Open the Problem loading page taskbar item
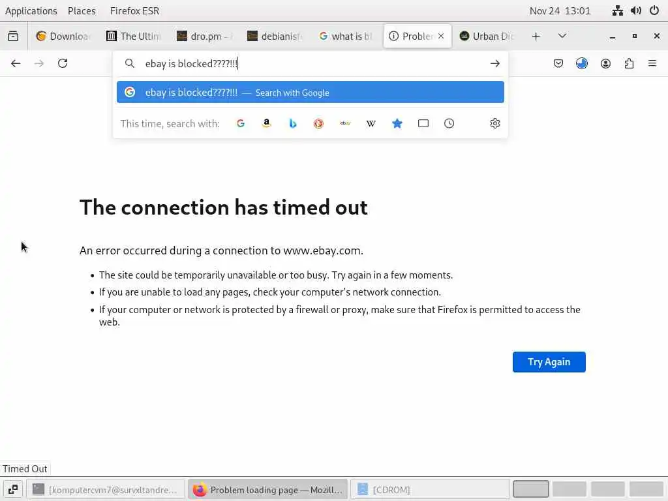This screenshot has height=501, width=668. coord(268,489)
